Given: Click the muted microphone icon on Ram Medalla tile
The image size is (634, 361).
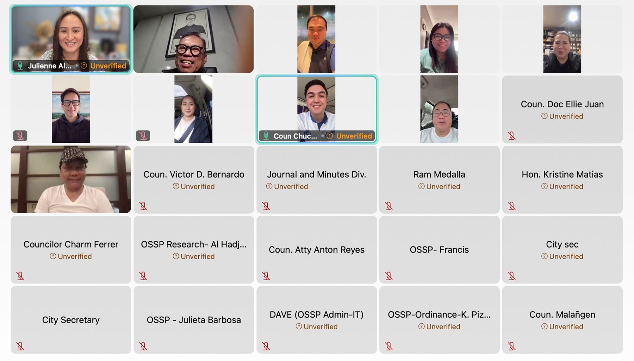Looking at the screenshot, I should 389,206.
